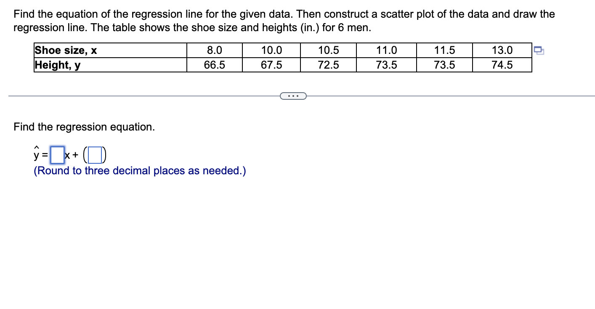This screenshot has height=309, width=595.
Task: Click the Find the regression equation prompt
Action: [x=84, y=127]
